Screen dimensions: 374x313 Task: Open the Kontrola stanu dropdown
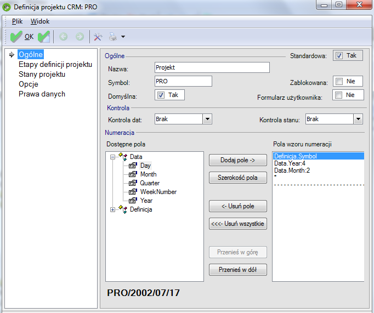point(358,119)
